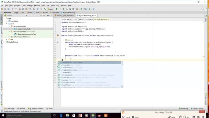This screenshot has height=118, width=209.
Task: Expand the manifests folder node
Action: click(7, 21)
